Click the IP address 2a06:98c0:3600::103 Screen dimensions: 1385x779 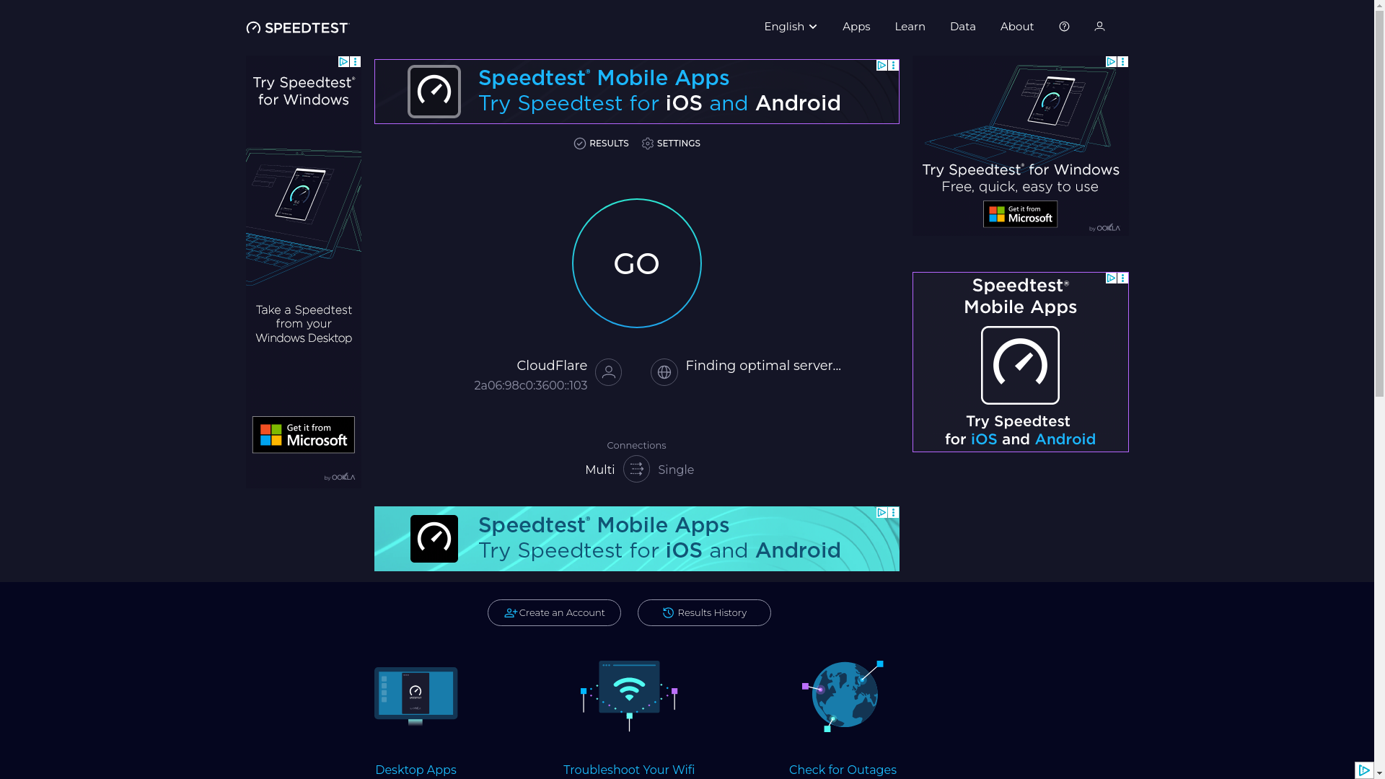(530, 386)
